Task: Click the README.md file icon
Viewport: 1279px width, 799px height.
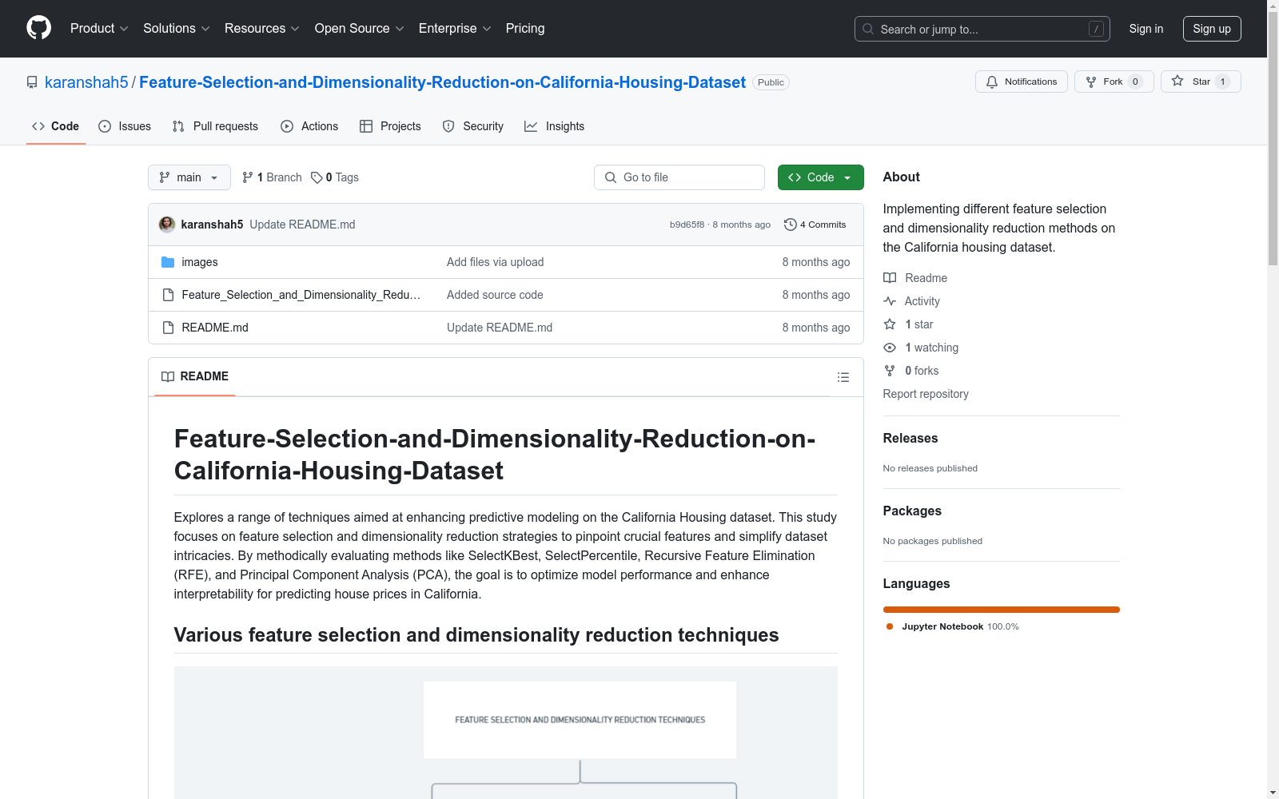Action: 168,328
